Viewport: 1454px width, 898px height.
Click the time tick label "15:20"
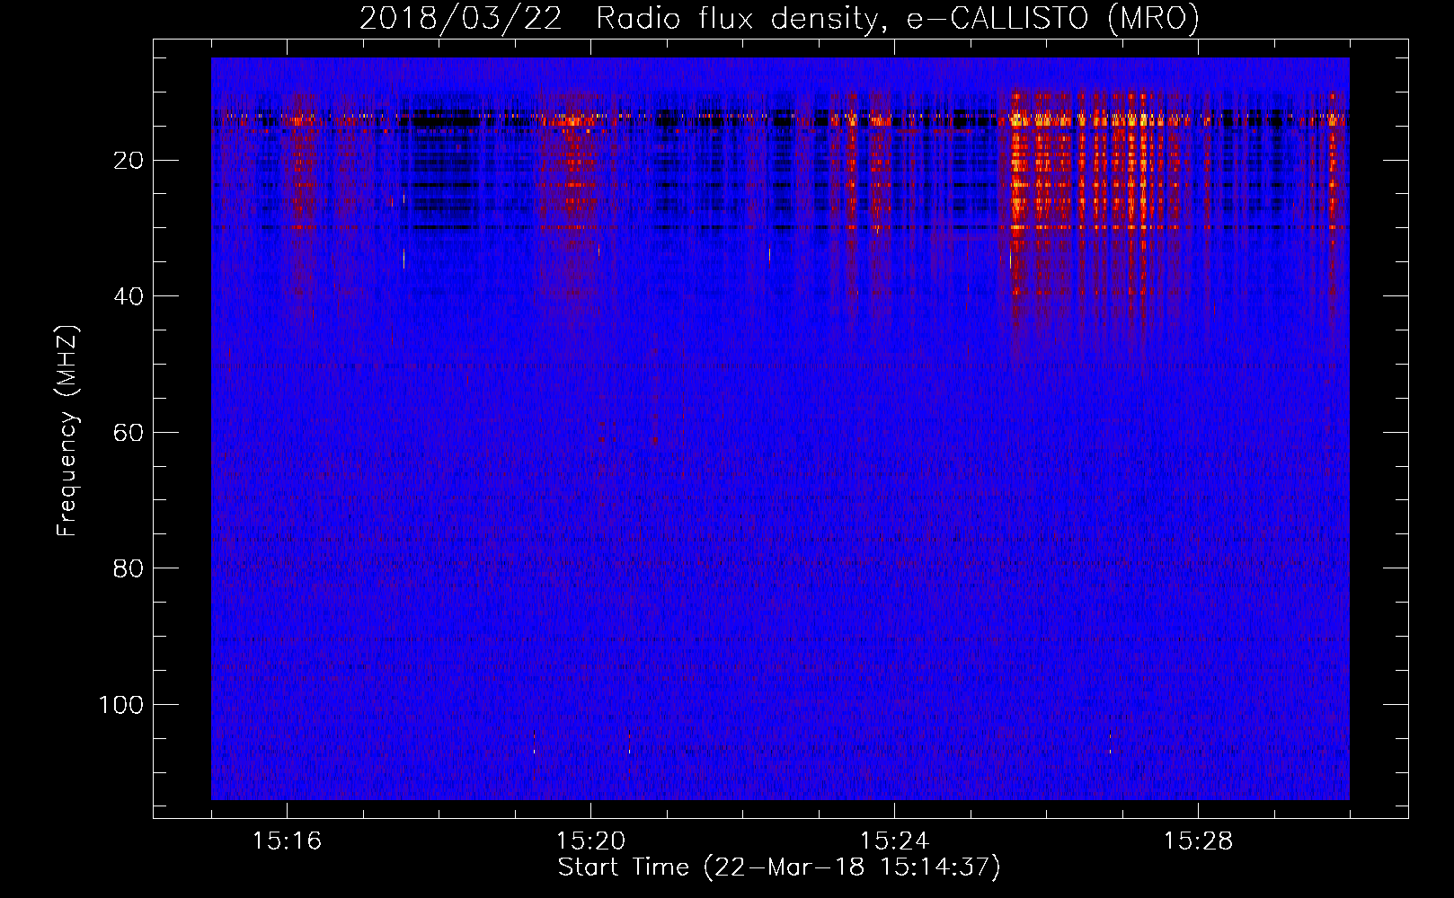(591, 841)
